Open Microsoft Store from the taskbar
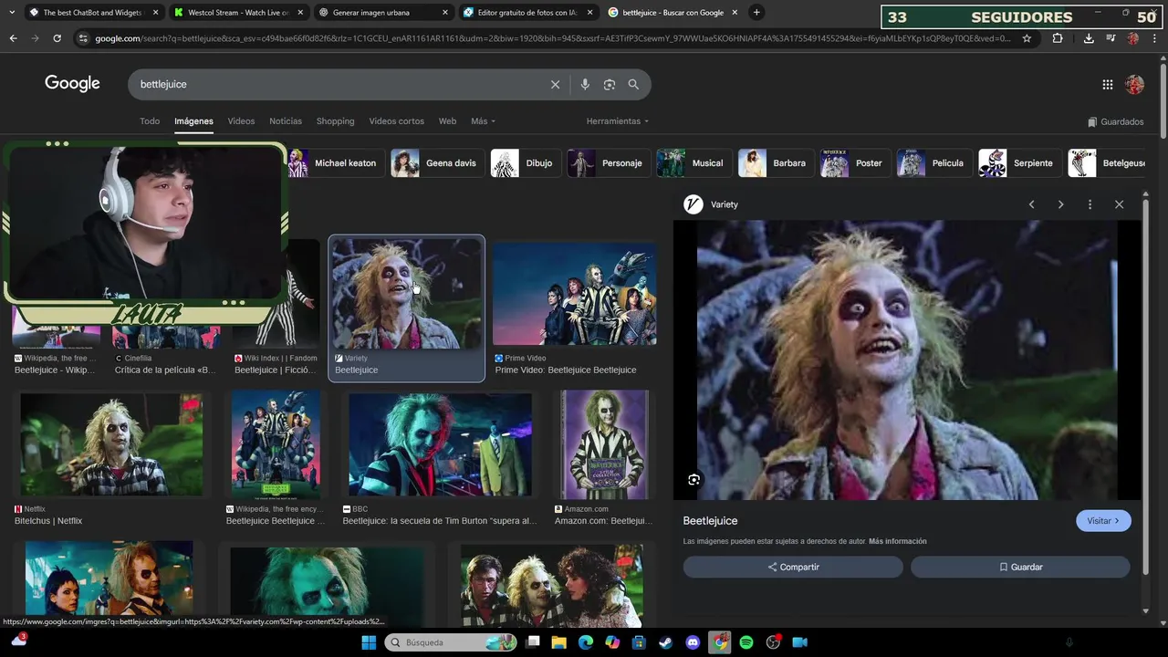The height and width of the screenshot is (657, 1168). pos(639,642)
